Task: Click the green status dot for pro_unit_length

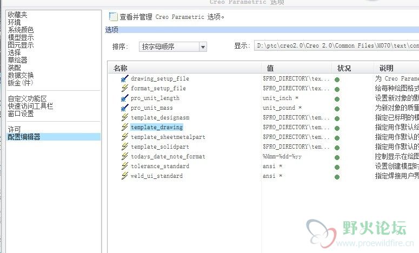Action: point(337,99)
